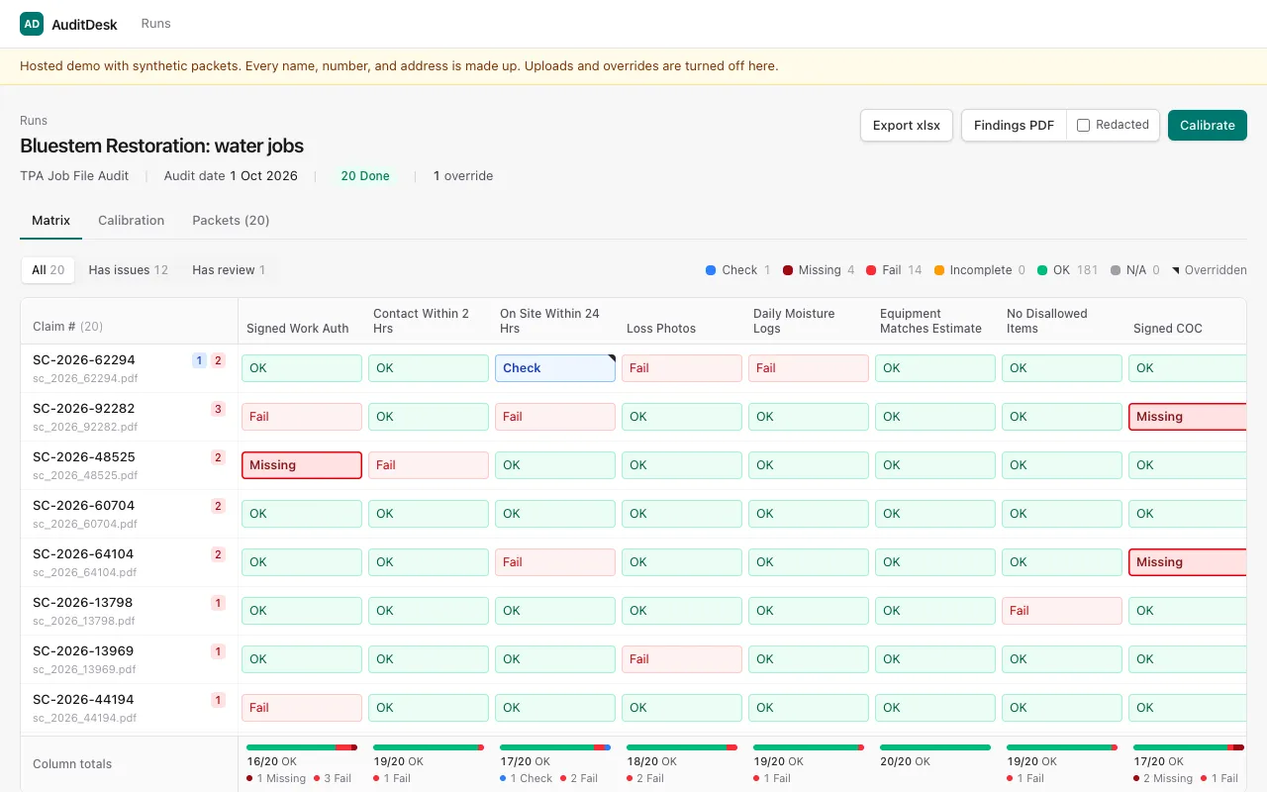Open Fail Loss Photos cell for SC-2026-13969
The width and height of the screenshot is (1267, 792).
[682, 659]
